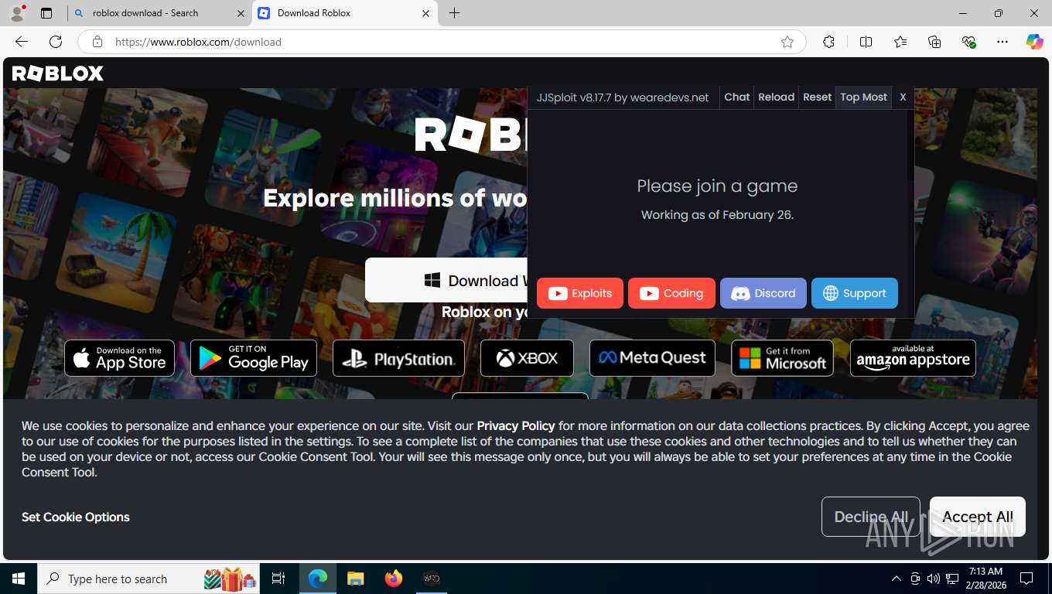Open the JJSploit taskbar icon
The height and width of the screenshot is (594, 1052).
click(x=432, y=579)
